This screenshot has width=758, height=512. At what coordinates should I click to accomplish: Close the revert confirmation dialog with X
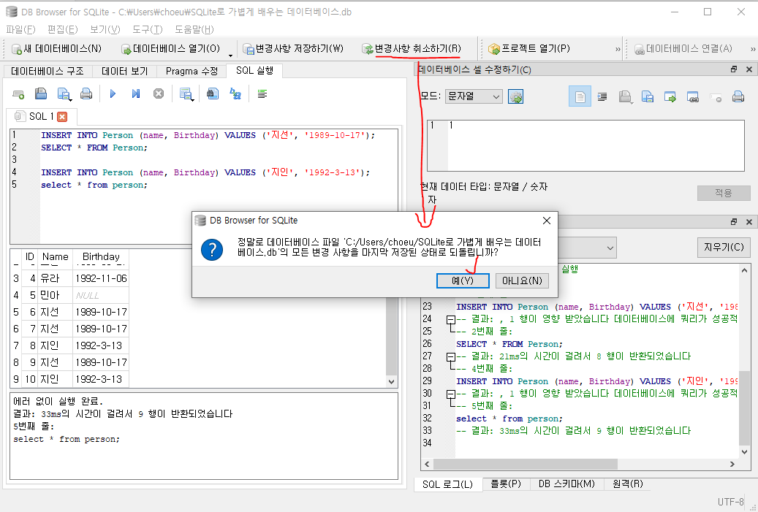pos(546,221)
